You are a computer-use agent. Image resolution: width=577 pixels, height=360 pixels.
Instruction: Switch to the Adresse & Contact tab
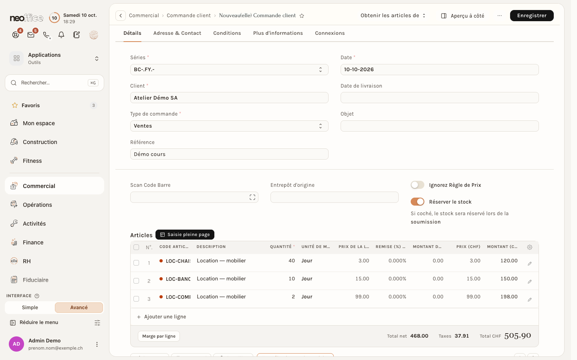(177, 33)
